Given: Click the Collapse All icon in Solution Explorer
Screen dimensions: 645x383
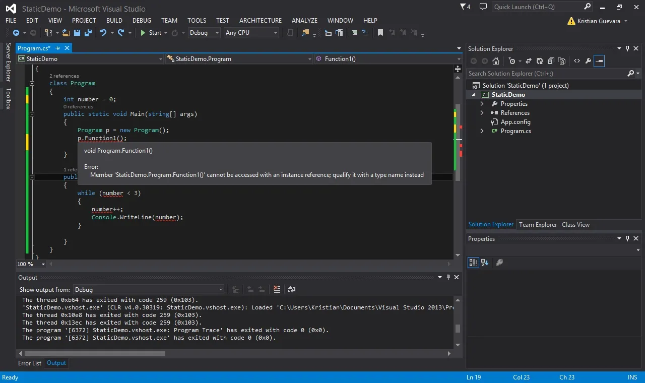Looking at the screenshot, I should 551,61.
